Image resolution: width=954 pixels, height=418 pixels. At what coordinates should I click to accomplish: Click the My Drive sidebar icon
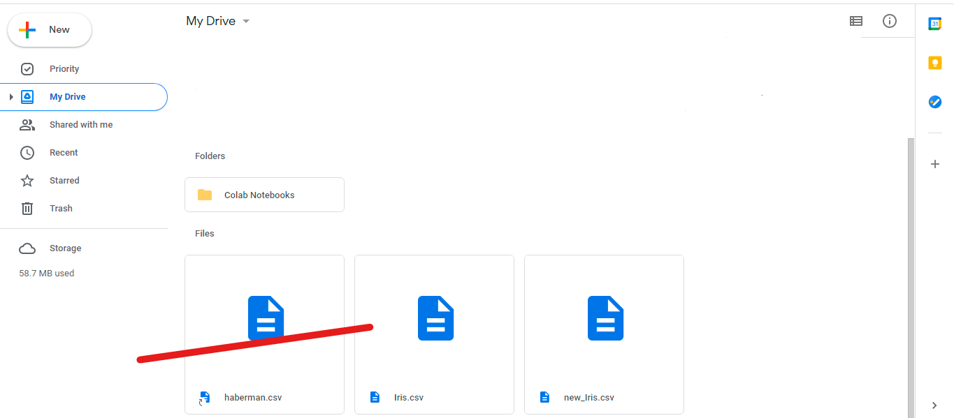27,97
